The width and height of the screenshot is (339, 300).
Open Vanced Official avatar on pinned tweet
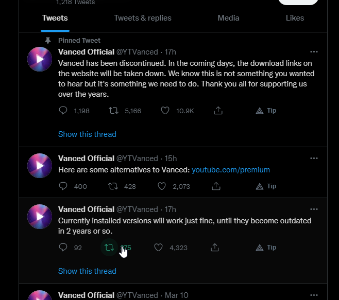pos(40,59)
